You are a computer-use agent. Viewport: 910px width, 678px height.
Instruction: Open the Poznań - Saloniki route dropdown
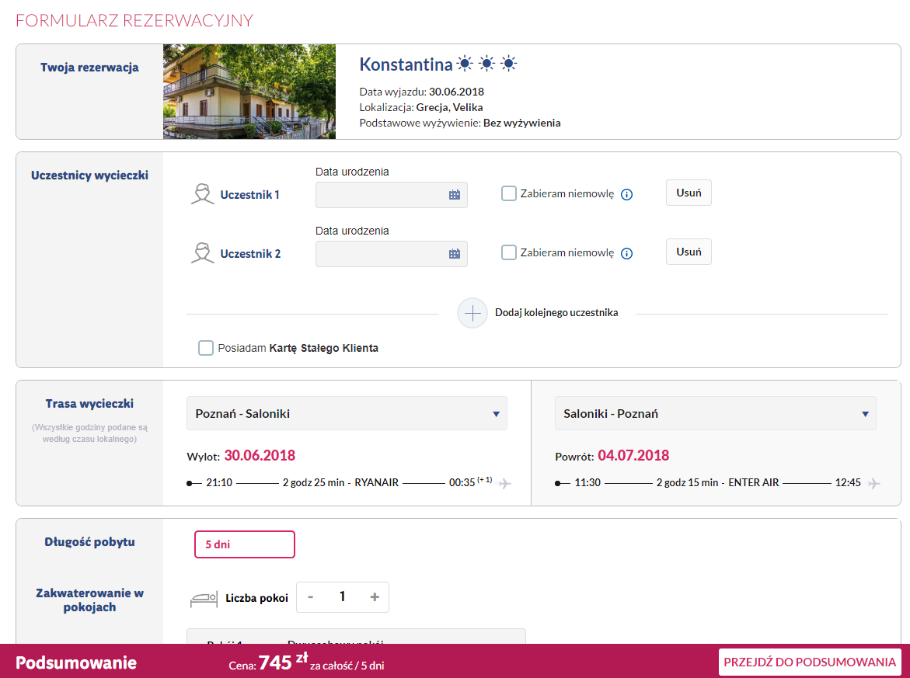[347, 413]
